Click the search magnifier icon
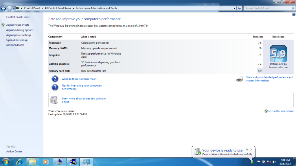 click(x=293, y=8)
